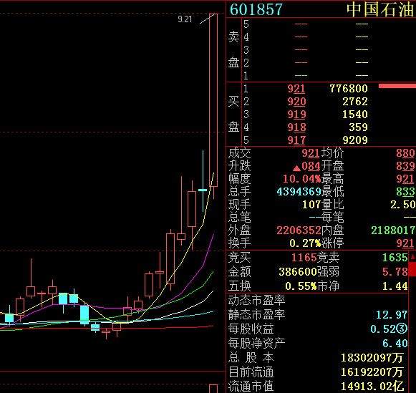Click the 目前流通 value 16192207万

click(x=372, y=372)
